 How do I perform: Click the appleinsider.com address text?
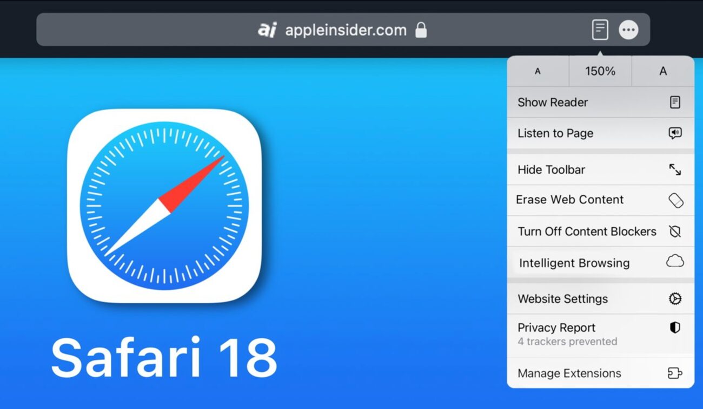[x=346, y=30]
